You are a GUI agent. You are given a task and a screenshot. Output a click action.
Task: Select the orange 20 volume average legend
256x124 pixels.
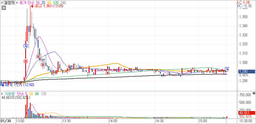[x=31, y=94]
